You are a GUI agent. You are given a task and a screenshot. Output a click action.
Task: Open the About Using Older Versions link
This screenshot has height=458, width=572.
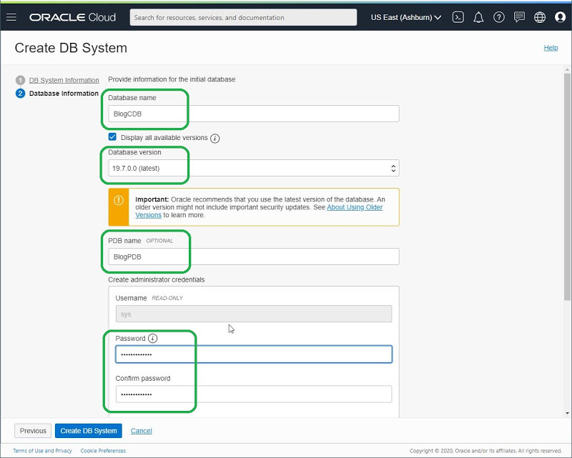point(355,207)
